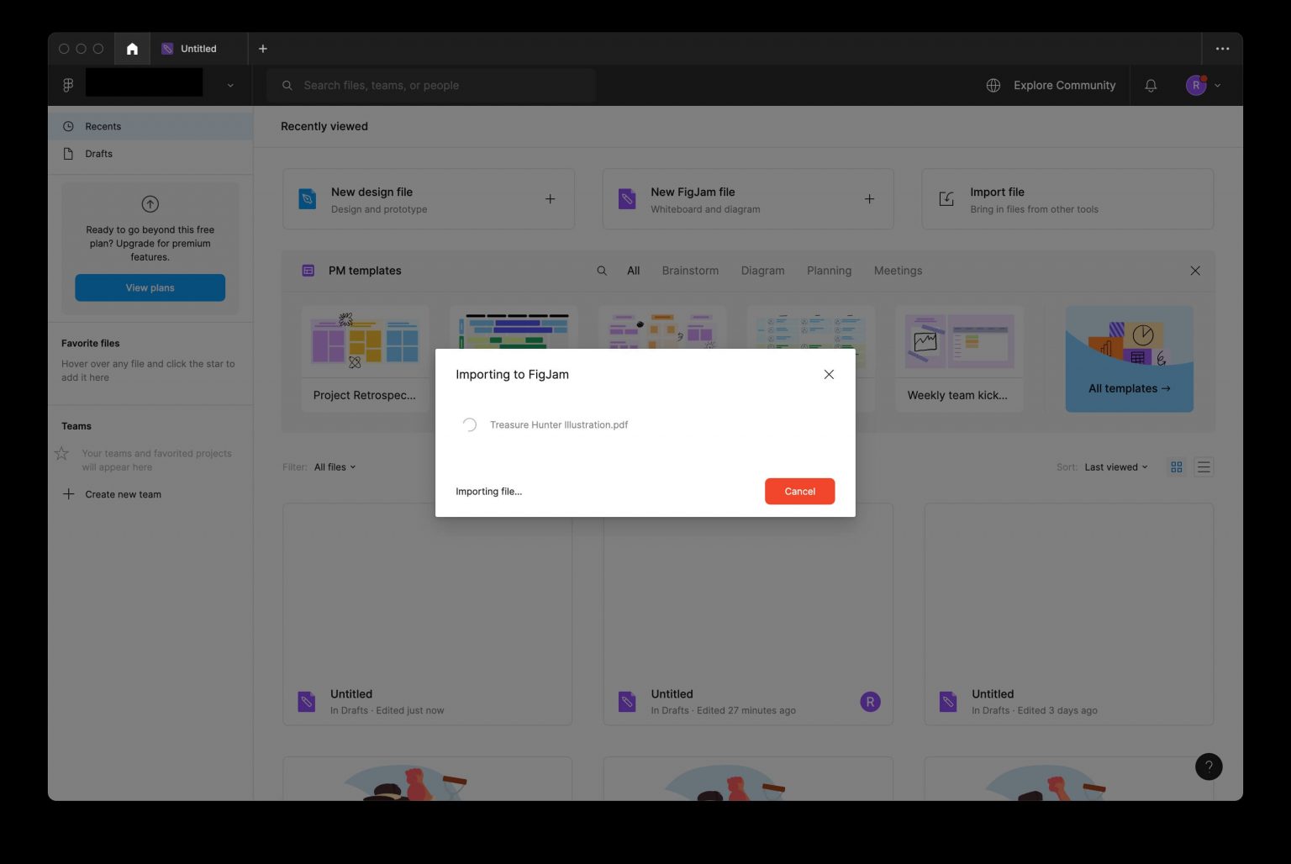Click the Explore Community globe icon
The image size is (1291, 864).
pyautogui.click(x=993, y=85)
